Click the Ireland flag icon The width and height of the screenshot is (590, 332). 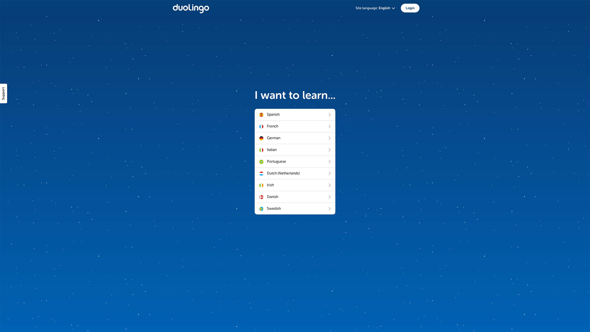click(261, 185)
